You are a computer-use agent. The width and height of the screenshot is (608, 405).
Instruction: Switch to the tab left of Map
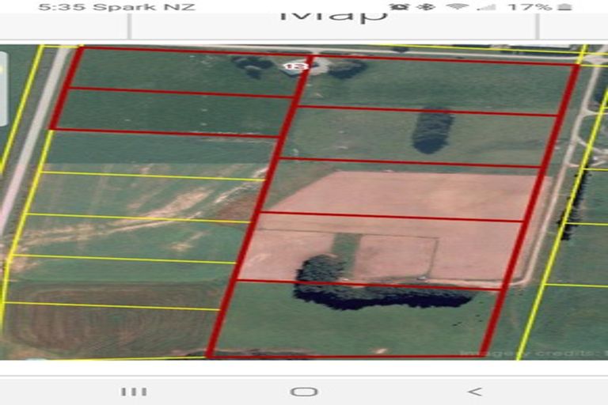63,22
